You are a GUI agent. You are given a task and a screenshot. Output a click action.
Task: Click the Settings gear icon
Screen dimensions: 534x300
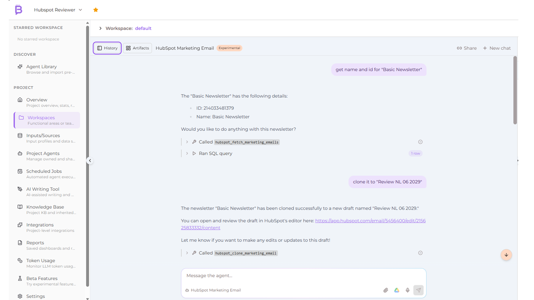tap(20, 296)
